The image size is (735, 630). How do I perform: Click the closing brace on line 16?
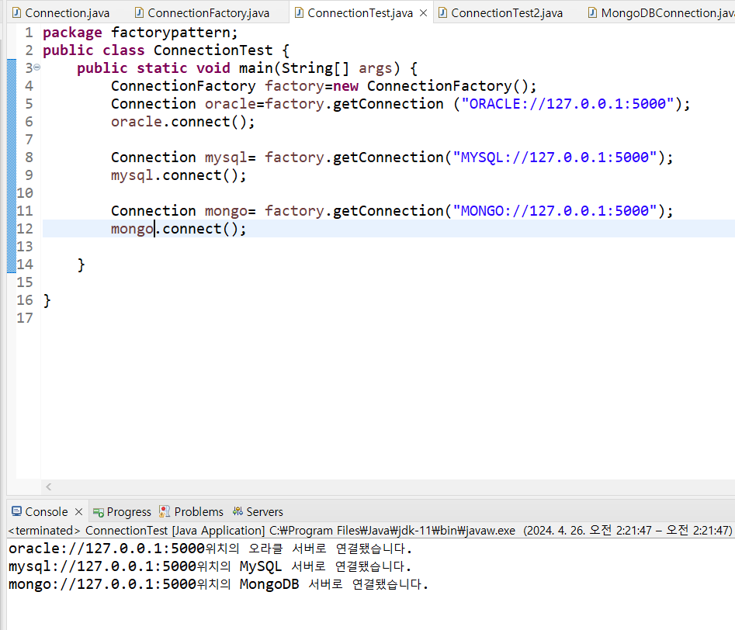(x=47, y=300)
